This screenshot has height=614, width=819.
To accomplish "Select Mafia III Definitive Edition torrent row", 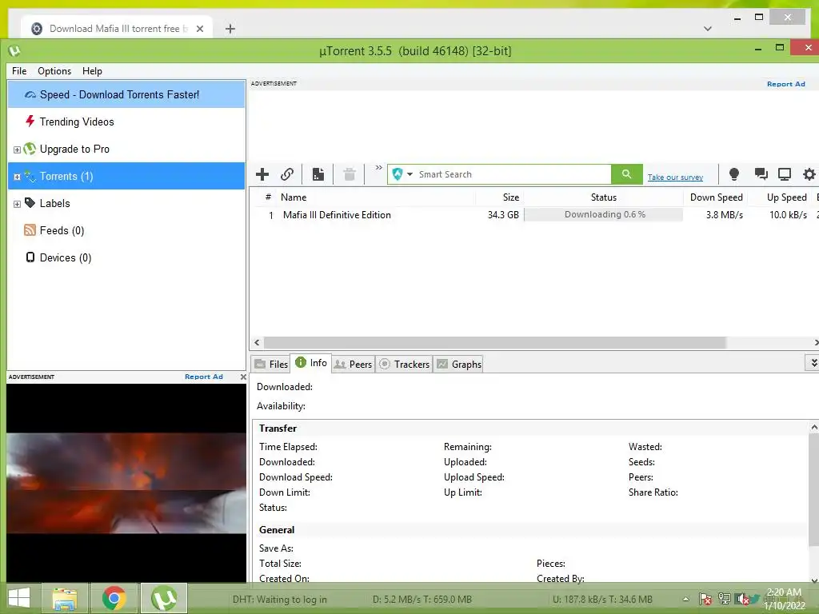I will pos(533,214).
